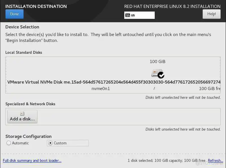Click the blue Done button
The height and width of the screenshot is (168, 226).
click(x=14, y=14)
